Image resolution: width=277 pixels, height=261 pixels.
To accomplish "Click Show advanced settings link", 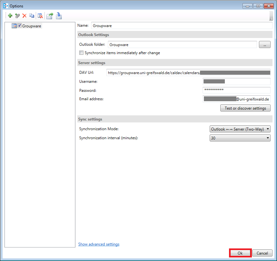I will [99, 244].
